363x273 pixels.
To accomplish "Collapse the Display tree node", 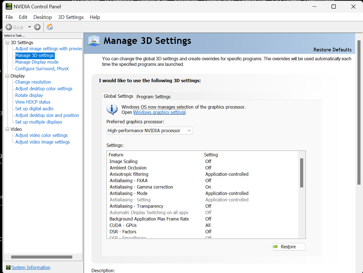I will [8, 76].
